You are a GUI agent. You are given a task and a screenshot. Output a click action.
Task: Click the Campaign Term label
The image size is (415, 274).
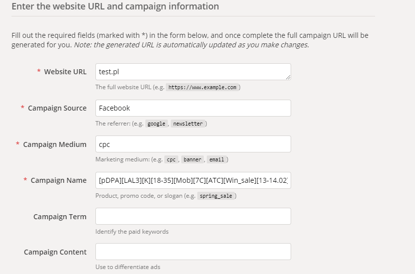pyautogui.click(x=60, y=216)
